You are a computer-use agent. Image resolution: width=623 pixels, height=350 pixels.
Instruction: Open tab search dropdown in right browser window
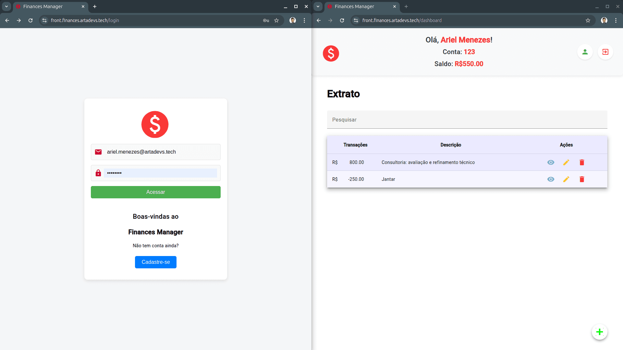(318, 6)
